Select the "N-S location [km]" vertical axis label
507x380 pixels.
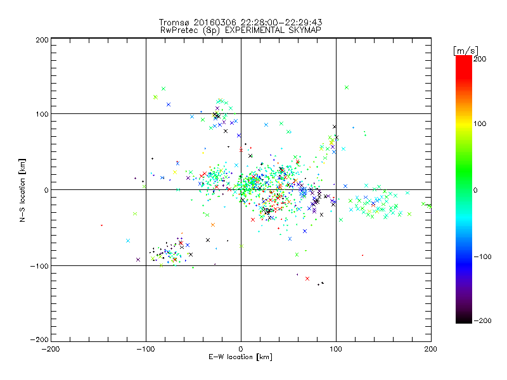(22, 190)
